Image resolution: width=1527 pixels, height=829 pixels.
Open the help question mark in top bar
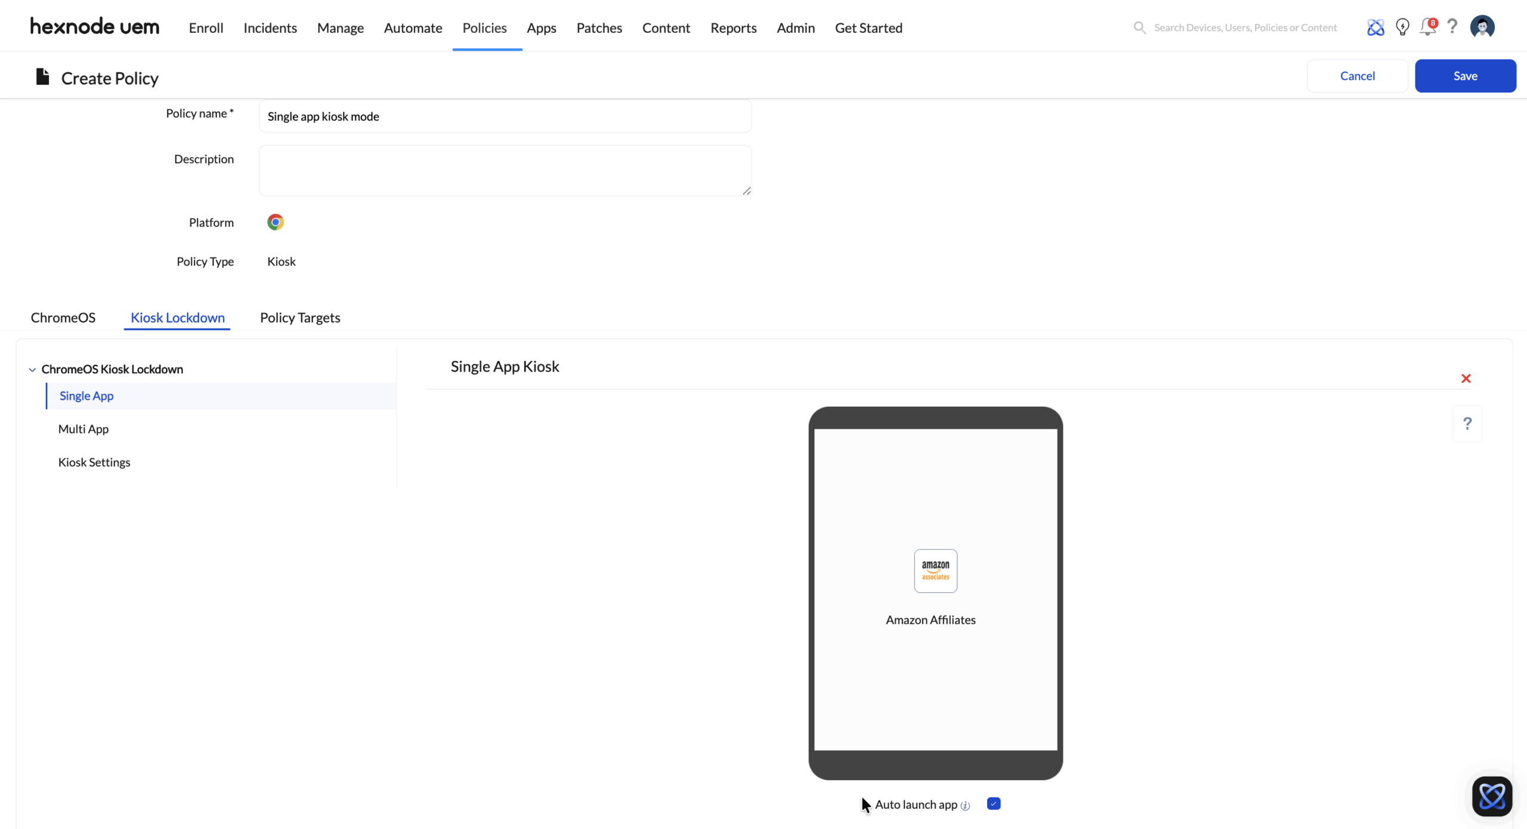tap(1452, 27)
